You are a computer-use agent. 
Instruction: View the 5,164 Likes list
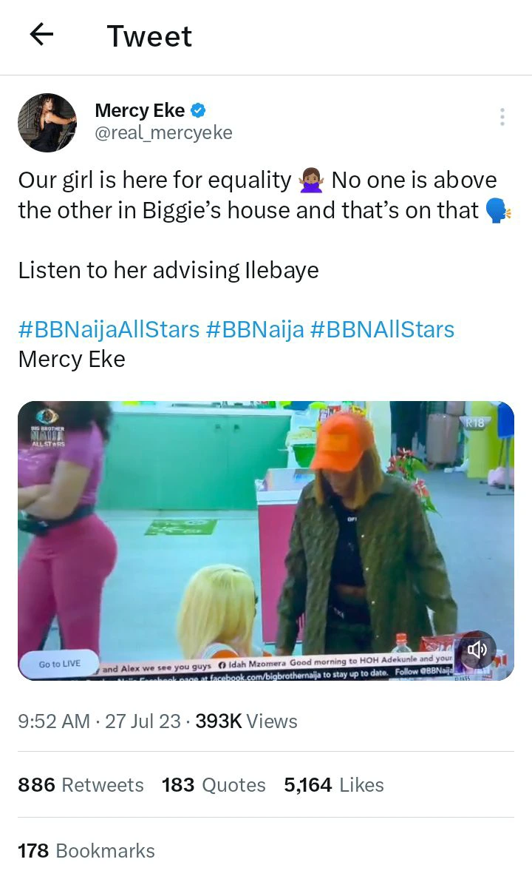click(334, 784)
